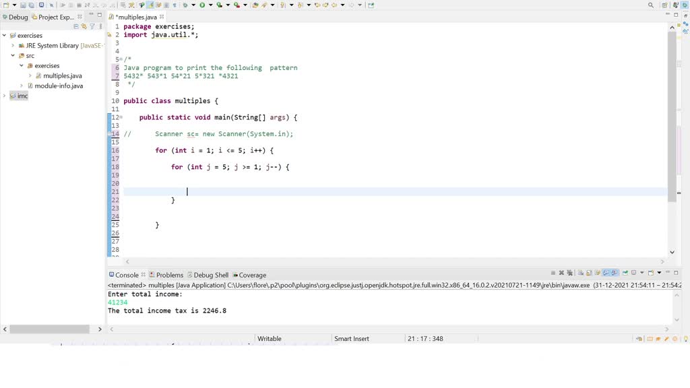Click the Terminate icon in Console toolbar
Image resolution: width=690 pixels, height=388 pixels.
click(553, 273)
